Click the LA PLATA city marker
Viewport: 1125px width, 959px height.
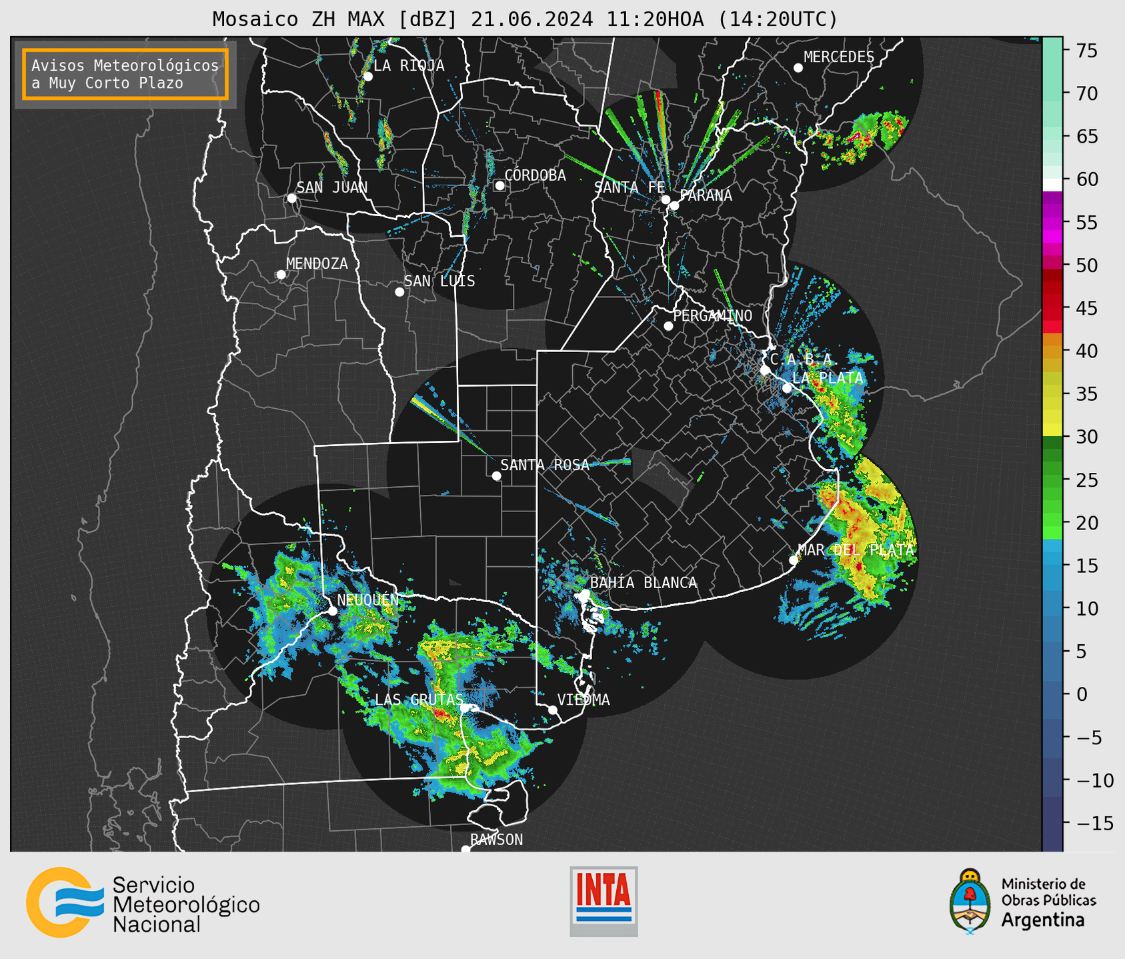click(x=787, y=388)
